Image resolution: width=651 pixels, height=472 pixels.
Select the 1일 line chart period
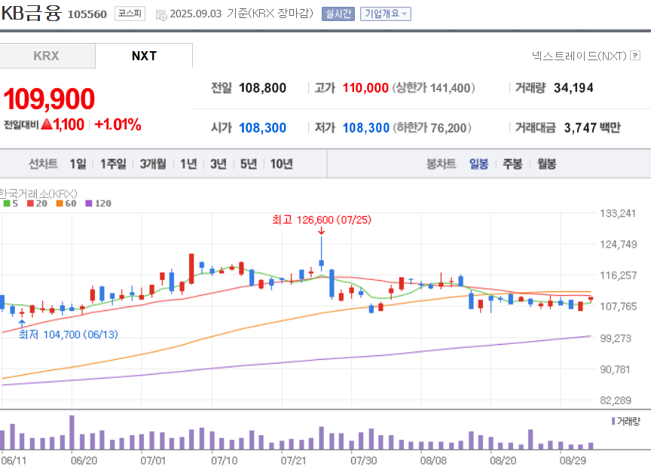coord(78,164)
